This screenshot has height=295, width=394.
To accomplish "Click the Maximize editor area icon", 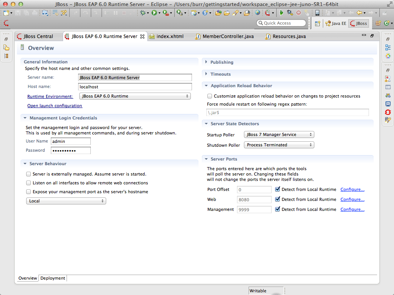I will pyautogui.click(x=372, y=36).
